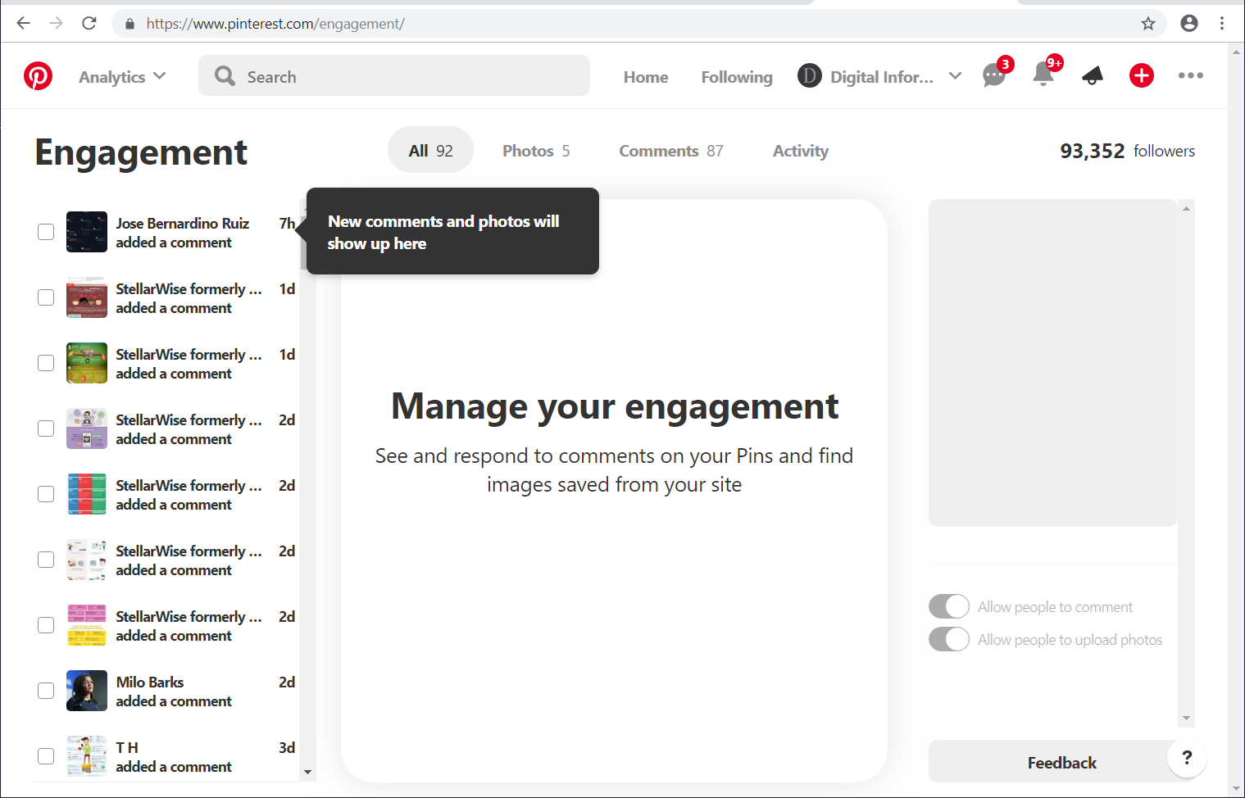This screenshot has width=1245, height=798.
Task: Expand the account switcher chevron
Action: [955, 75]
